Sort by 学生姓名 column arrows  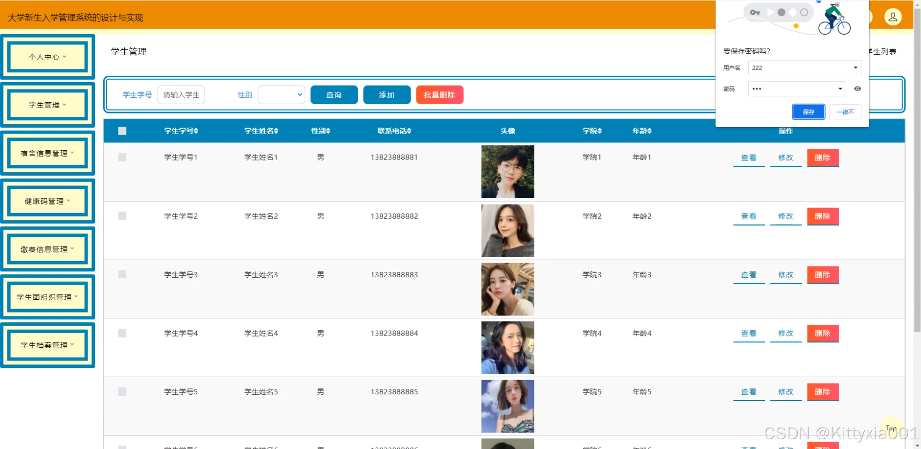pos(276,131)
